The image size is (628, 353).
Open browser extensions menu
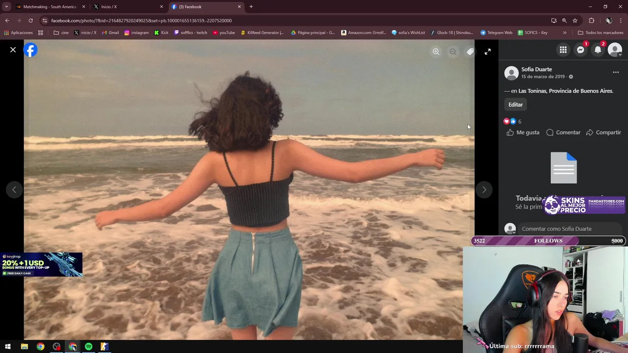(592, 21)
